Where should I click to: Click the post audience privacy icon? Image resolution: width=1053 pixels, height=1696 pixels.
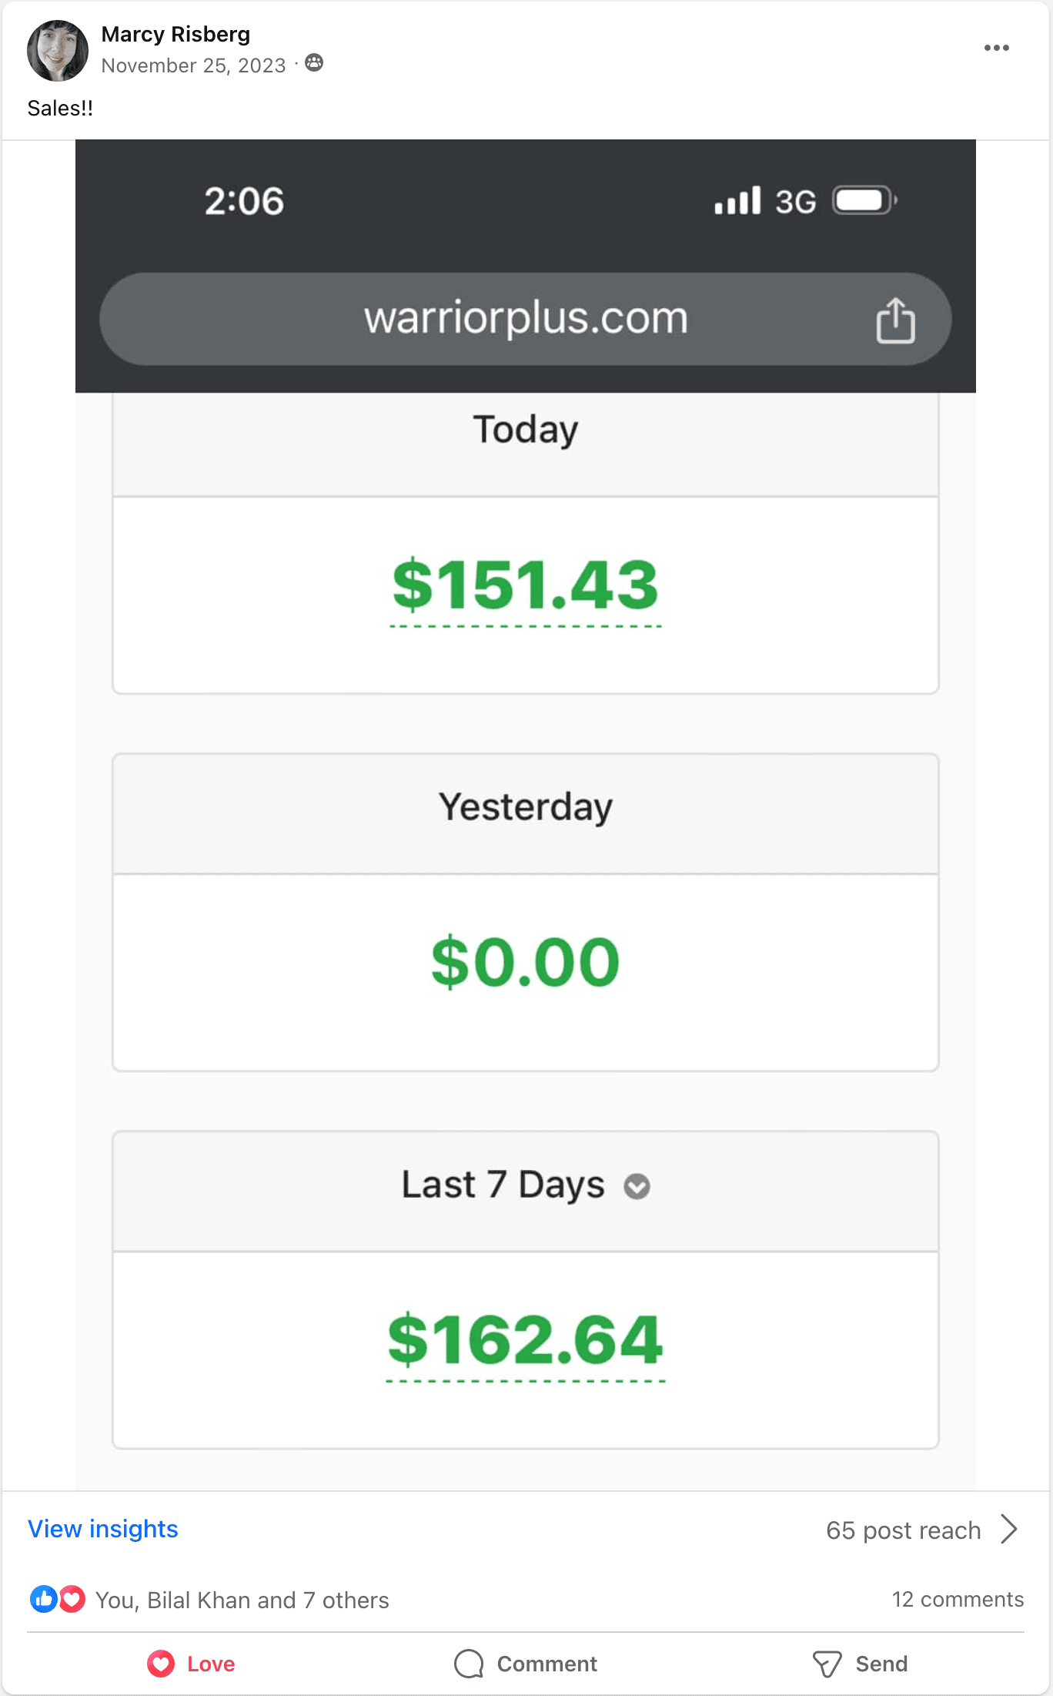[x=314, y=63]
